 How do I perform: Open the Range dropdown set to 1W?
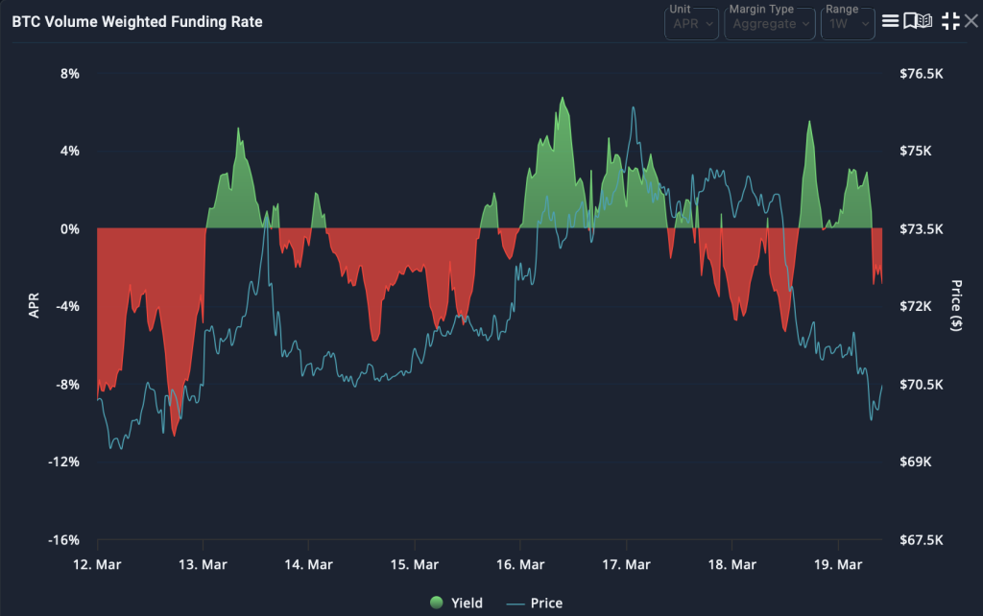click(847, 24)
